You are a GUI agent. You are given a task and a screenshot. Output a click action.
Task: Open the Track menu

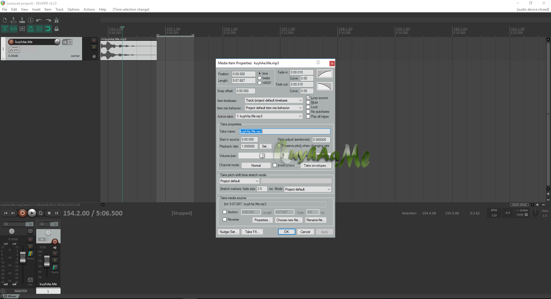(59, 9)
